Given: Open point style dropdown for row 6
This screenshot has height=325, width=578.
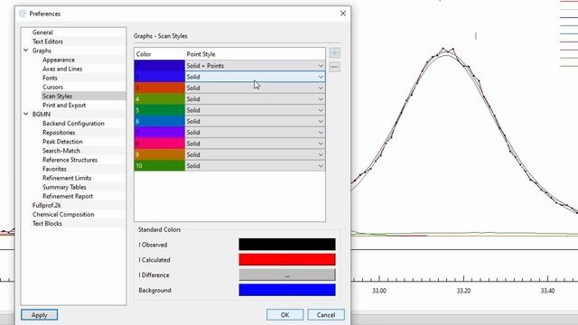Looking at the screenshot, I should tap(255, 121).
